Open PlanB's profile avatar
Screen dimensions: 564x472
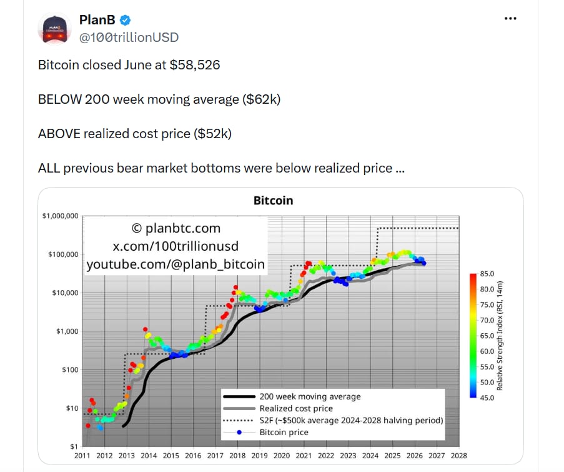tap(55, 29)
